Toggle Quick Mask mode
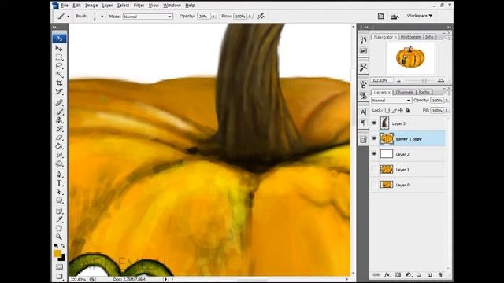 60,266
